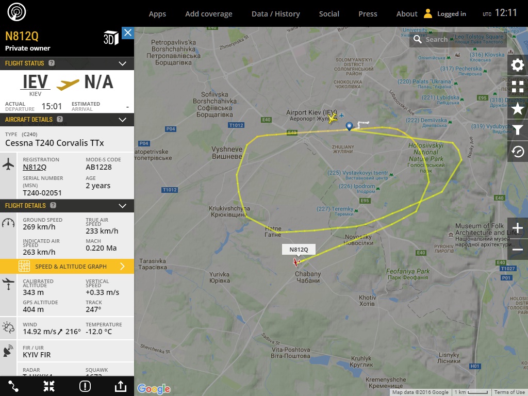
Task: Open the map settings gear
Action: click(x=518, y=65)
